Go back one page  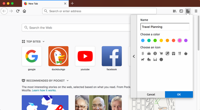coord(4,11)
